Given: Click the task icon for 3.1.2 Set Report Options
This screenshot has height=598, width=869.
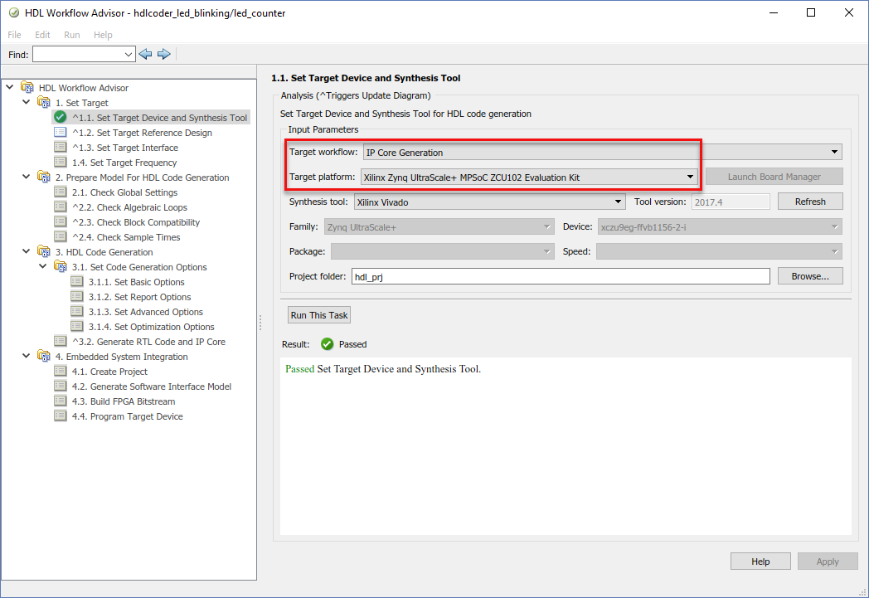Looking at the screenshot, I should click(77, 297).
